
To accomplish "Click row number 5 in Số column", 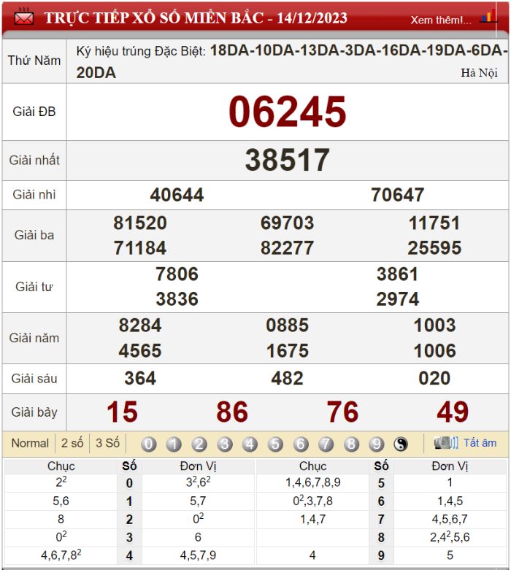I will pos(381,483).
